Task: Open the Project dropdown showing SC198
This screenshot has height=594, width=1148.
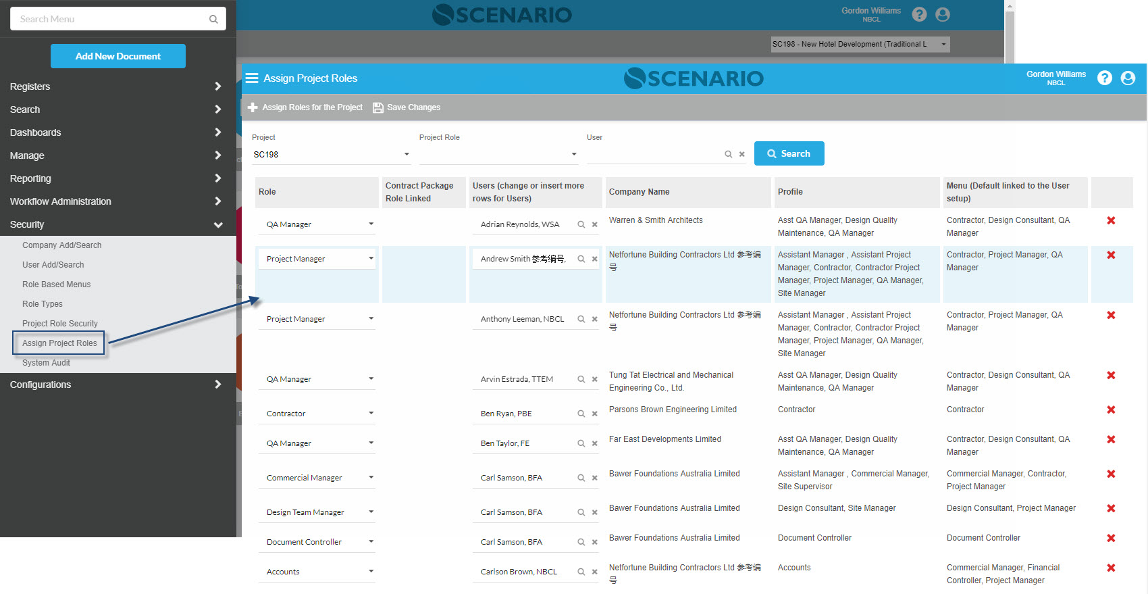Action: 331,155
